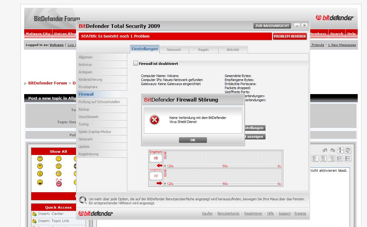367x227 pixels.
Task: Open the Backup section in the sidebar
Action: (102, 109)
